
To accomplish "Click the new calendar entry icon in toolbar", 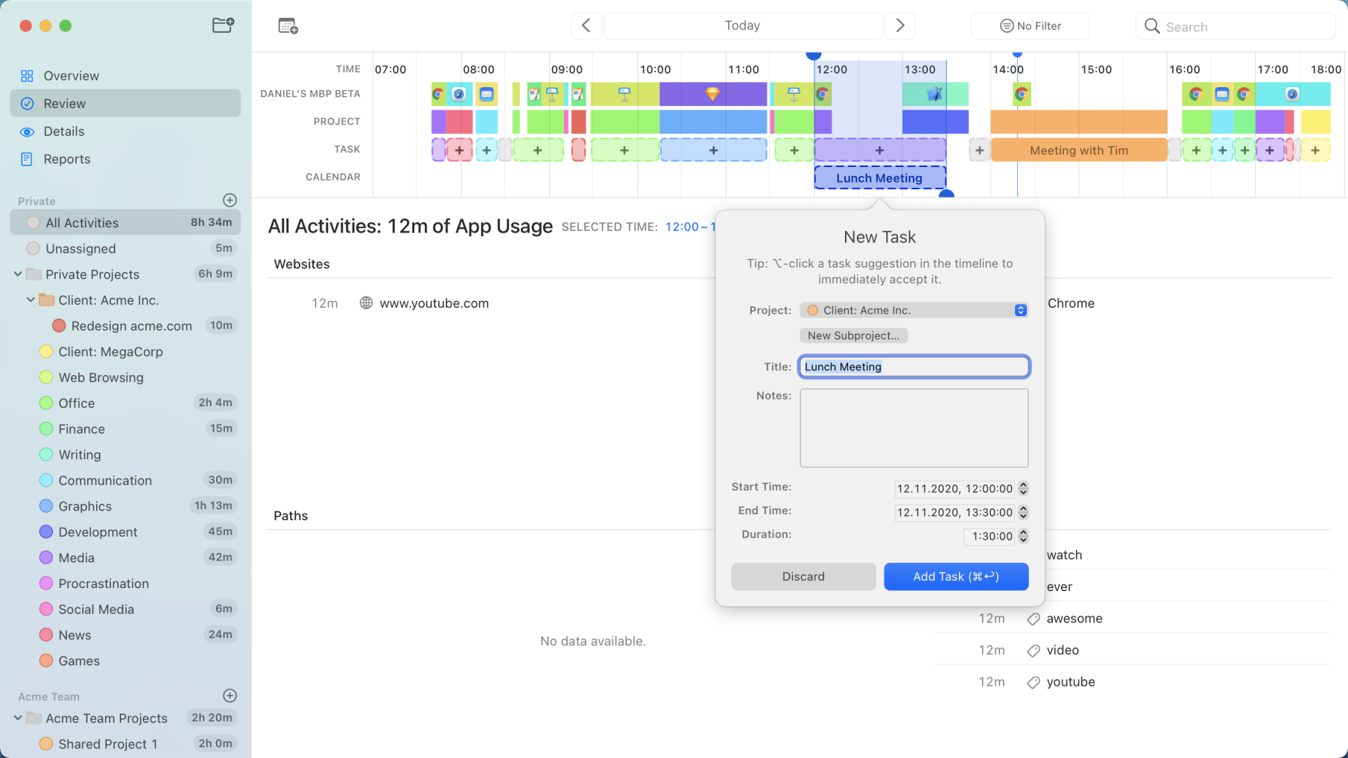I will point(288,25).
